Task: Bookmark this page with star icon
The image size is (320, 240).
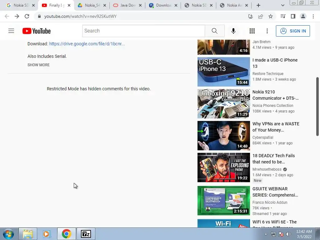Action: (270, 16)
